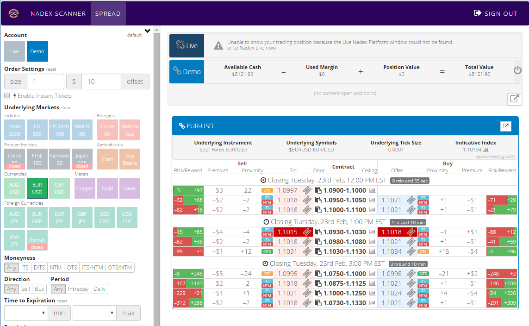Enable the Instant Tickets checkbox
This screenshot has width=529, height=326.
point(7,96)
